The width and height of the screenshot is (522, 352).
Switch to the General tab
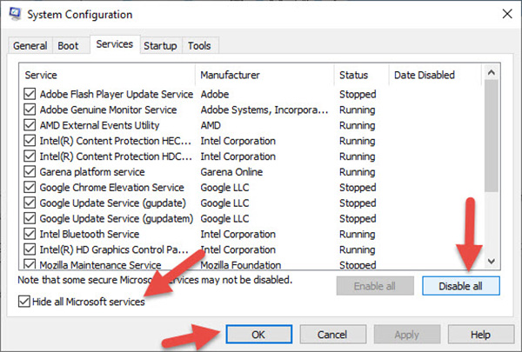coord(30,45)
